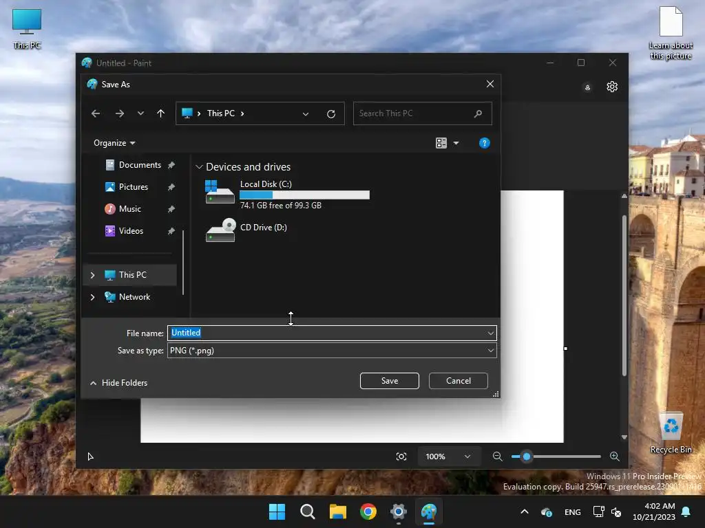
Task: Unpin Videos using its pin icon
Action: [x=171, y=231]
